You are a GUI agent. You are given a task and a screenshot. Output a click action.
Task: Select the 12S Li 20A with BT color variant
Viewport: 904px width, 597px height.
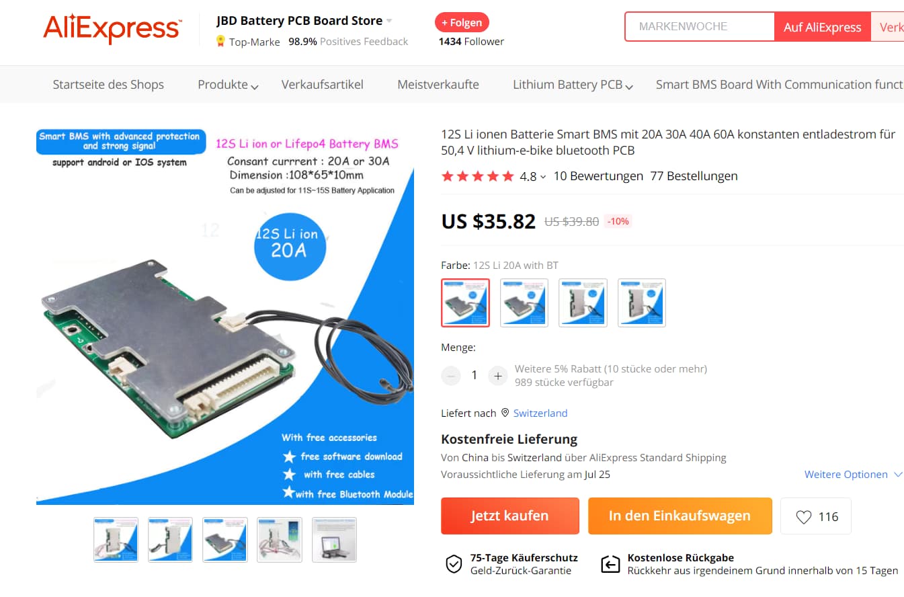465,303
